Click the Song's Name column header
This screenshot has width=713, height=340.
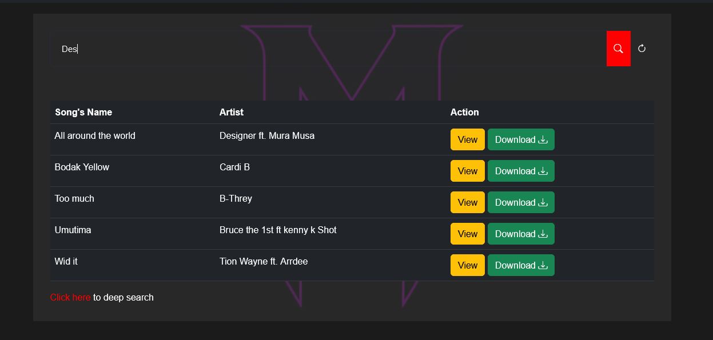[83, 112]
